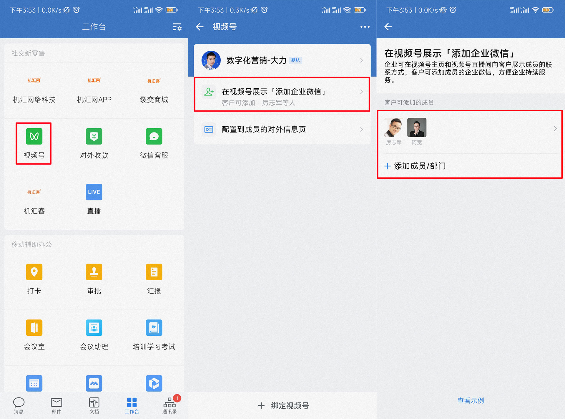Open the 汇报 report icon
565x419 pixels.
point(154,272)
